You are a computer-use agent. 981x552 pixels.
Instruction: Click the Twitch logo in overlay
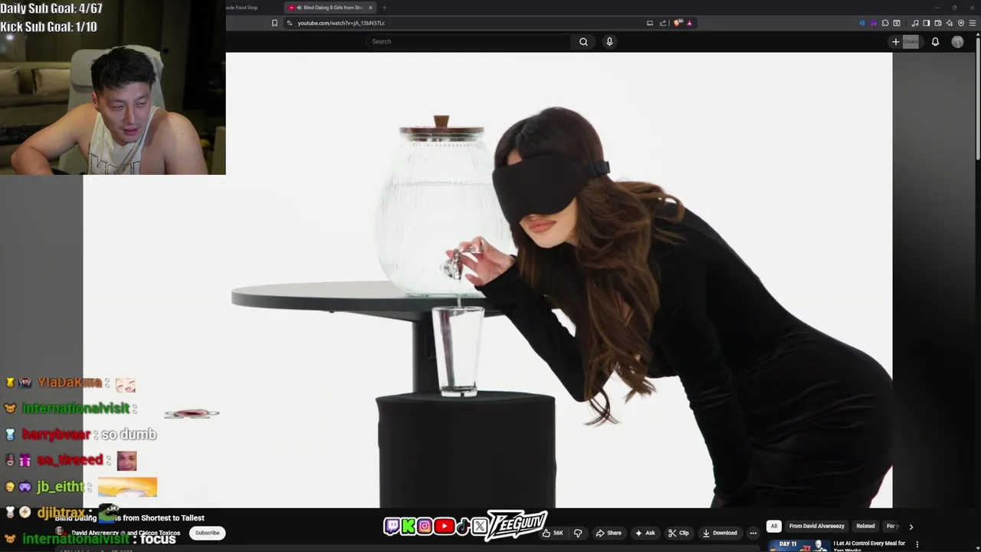[x=392, y=526]
